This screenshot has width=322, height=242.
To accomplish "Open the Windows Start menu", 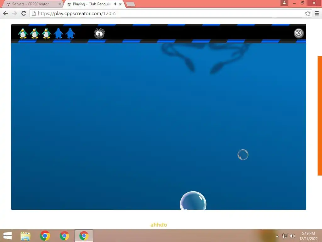I will pyautogui.click(x=8, y=236).
